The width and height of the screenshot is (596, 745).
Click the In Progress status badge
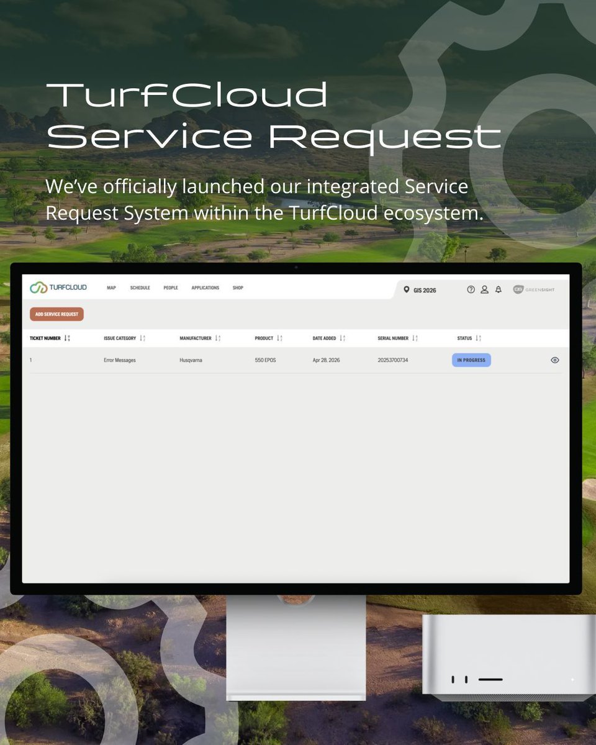click(471, 360)
